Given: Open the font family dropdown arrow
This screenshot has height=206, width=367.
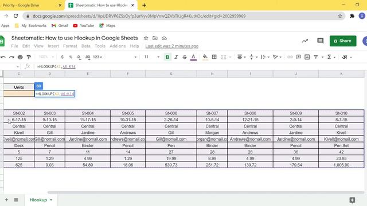Looking at the screenshot, I should pyautogui.click(x=135, y=57).
